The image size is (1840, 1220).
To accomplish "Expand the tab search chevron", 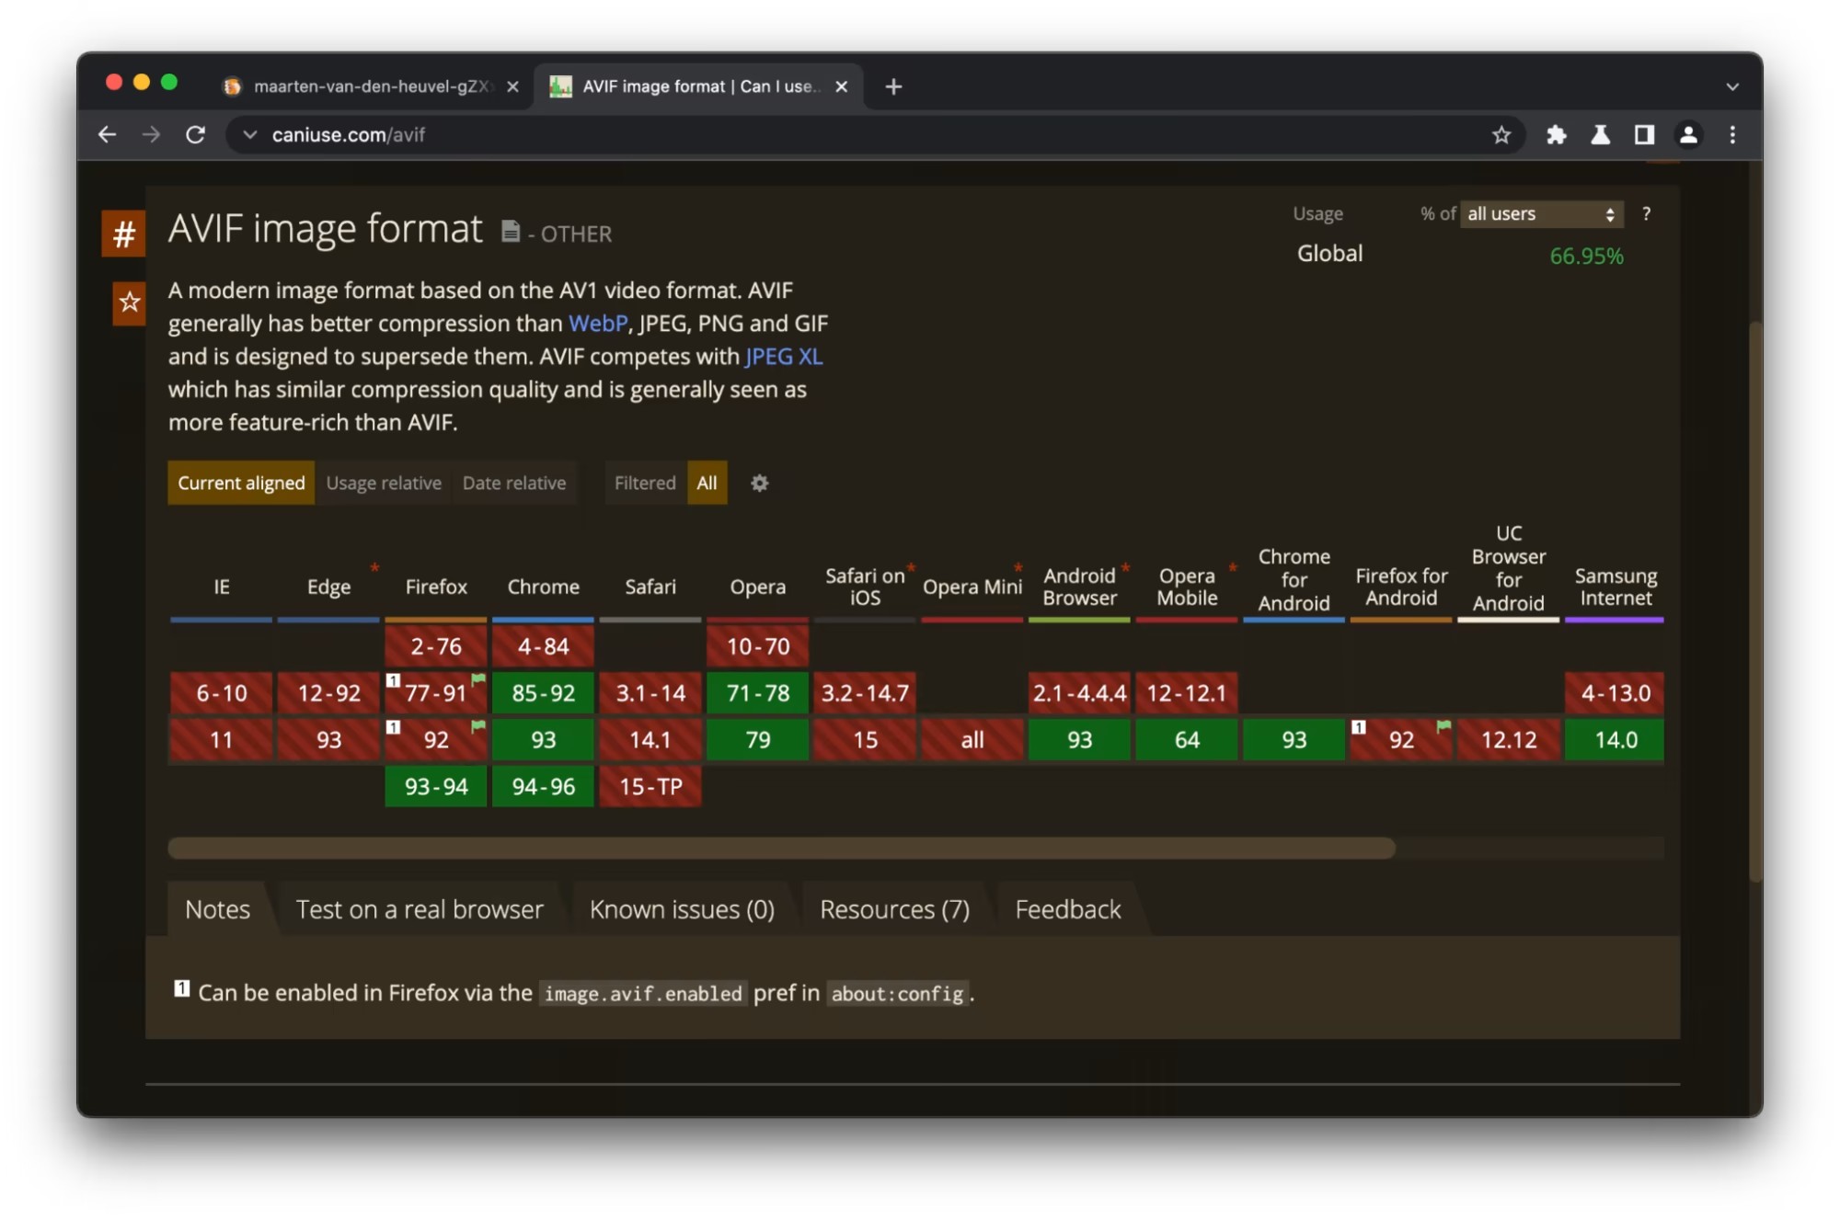I will 1732,86.
